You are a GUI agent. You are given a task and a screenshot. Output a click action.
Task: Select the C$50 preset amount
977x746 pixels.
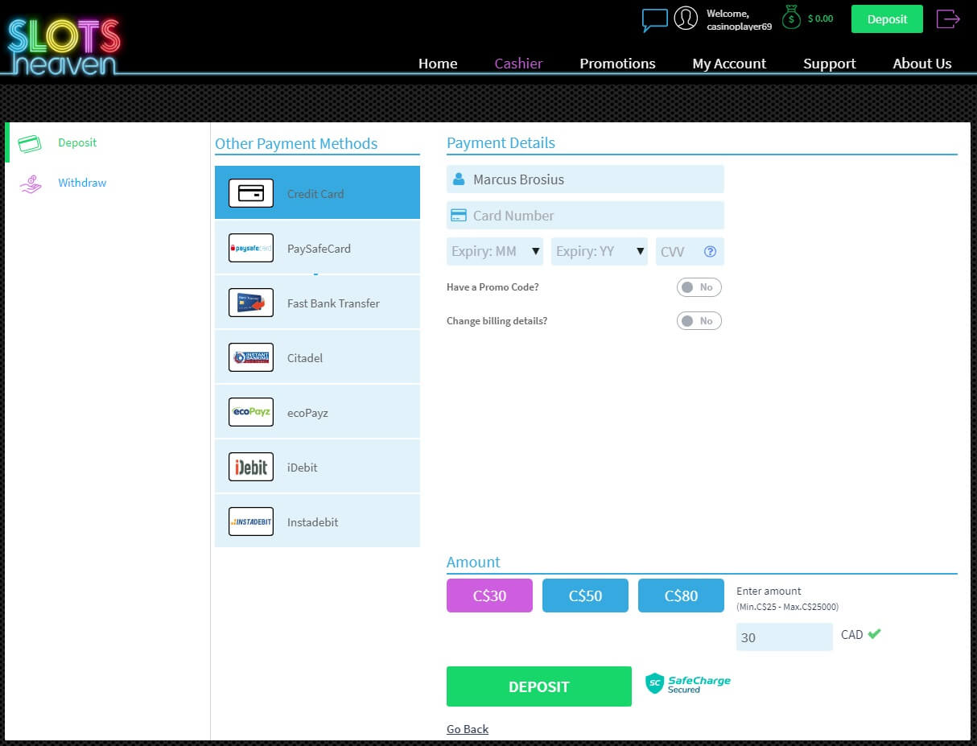point(585,596)
